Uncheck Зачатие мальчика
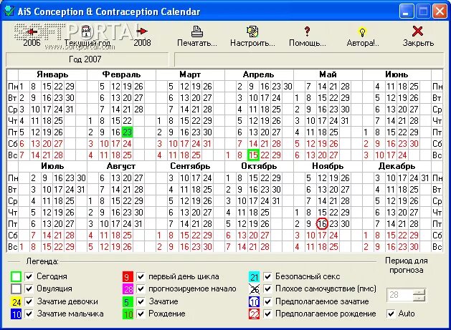Image resolution: width=451 pixels, height=330 pixels. coord(29,314)
